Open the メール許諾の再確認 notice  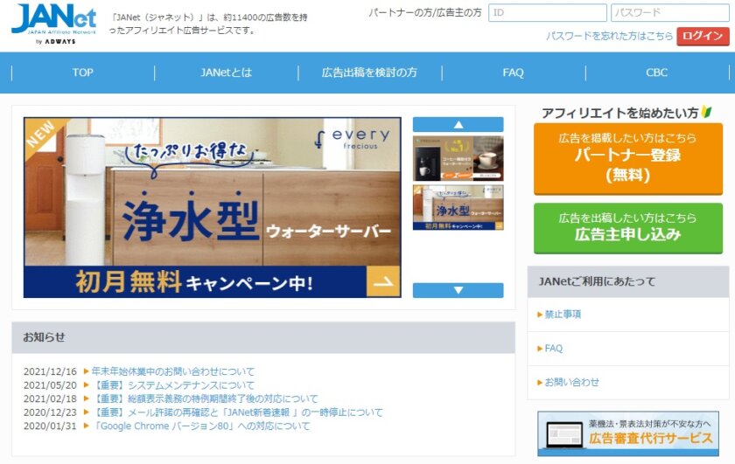click(x=237, y=412)
